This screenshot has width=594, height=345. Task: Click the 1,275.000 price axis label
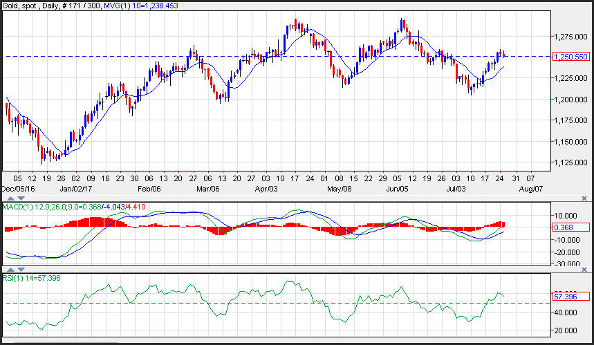[570, 36]
